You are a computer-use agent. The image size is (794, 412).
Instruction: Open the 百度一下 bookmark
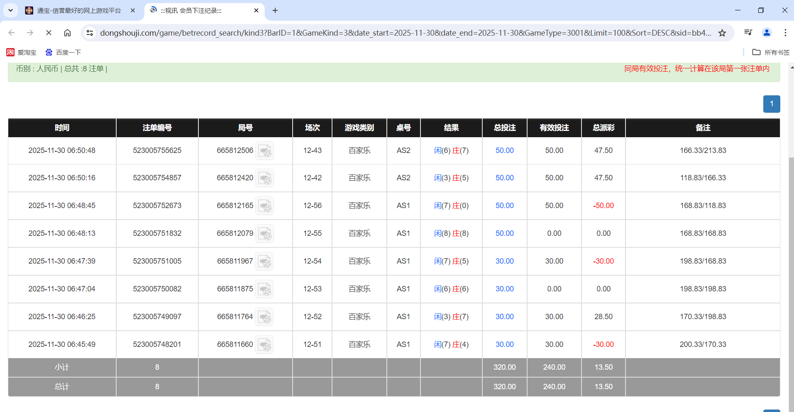click(63, 52)
